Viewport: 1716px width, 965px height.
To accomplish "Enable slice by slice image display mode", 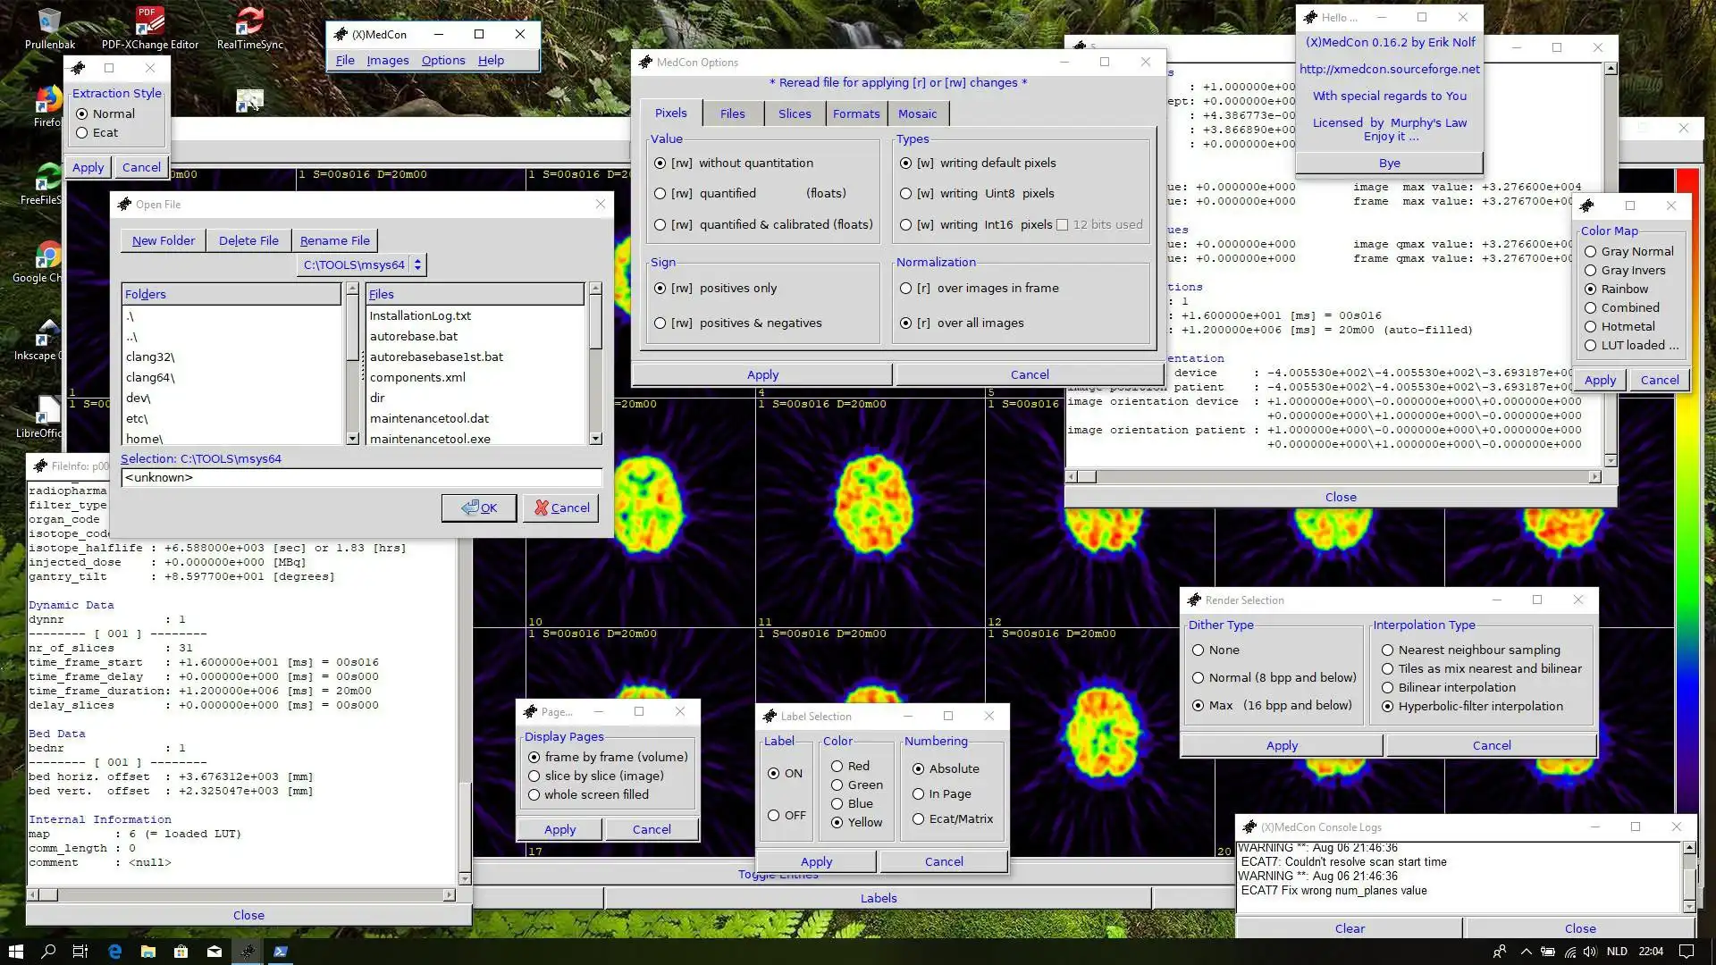I will (534, 776).
